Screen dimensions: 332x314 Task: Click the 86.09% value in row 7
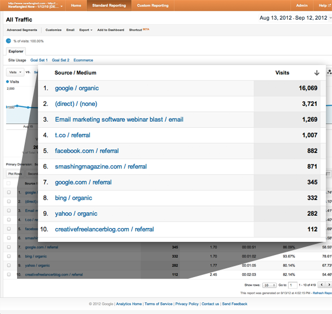click(x=289, y=247)
